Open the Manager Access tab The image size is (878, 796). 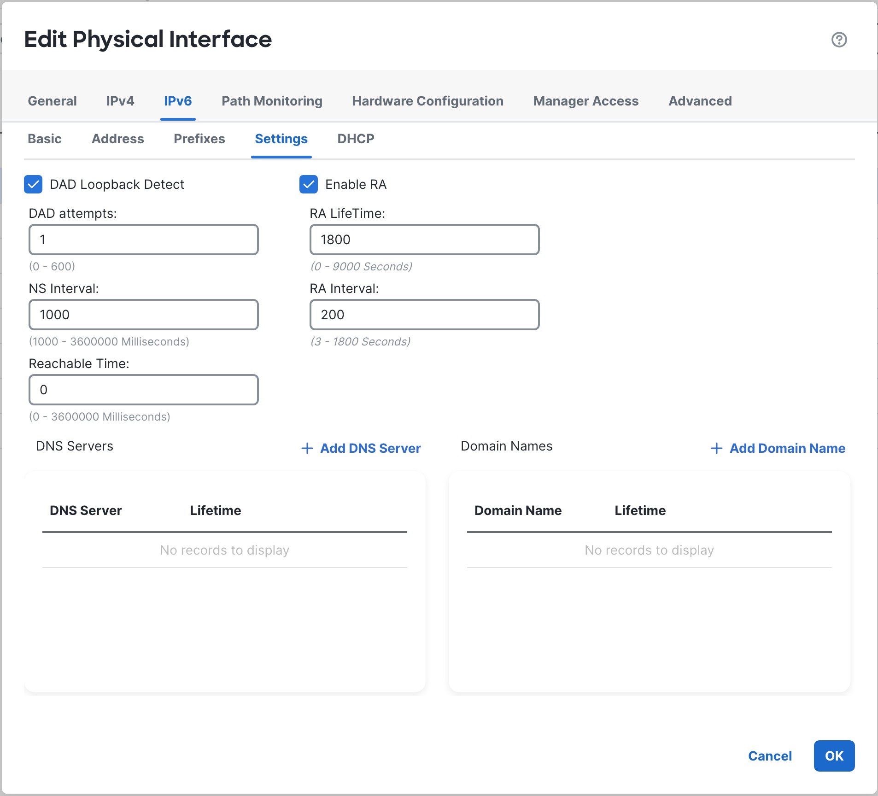click(x=585, y=101)
